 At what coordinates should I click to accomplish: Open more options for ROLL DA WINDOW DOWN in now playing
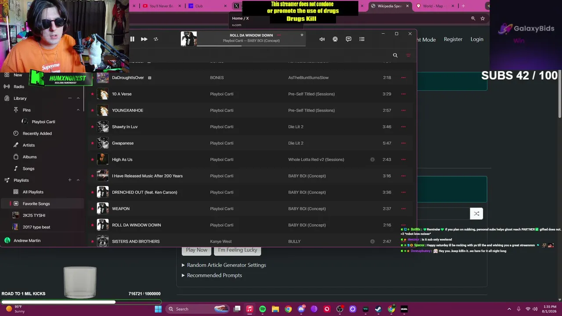click(x=278, y=35)
